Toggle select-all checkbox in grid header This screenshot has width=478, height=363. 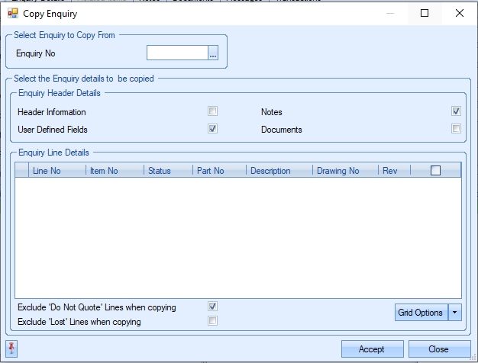coord(435,171)
